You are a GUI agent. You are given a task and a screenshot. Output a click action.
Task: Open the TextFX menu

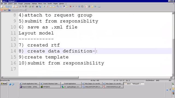click(x=50, y=4)
